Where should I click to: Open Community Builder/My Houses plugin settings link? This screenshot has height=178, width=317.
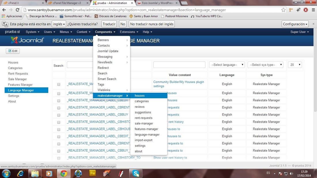(x=179, y=84)
